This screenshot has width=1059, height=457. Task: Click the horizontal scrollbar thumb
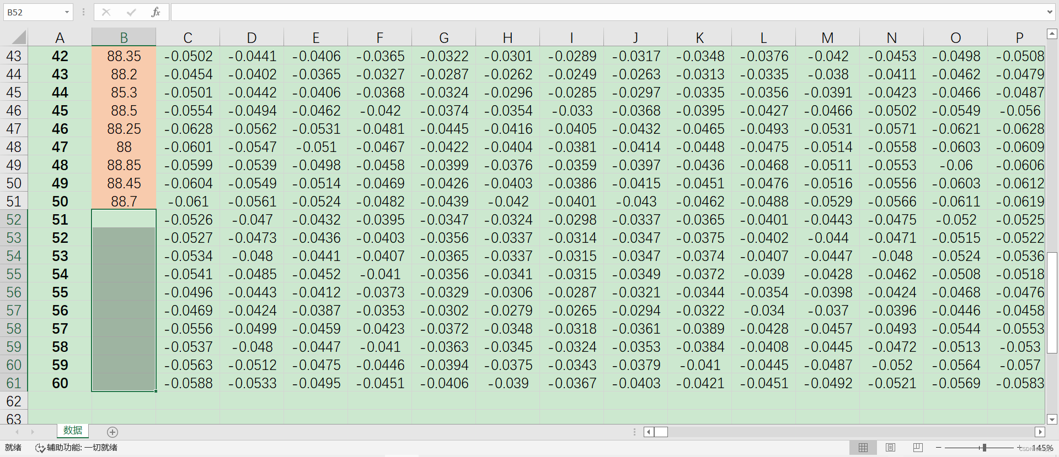tap(661, 432)
